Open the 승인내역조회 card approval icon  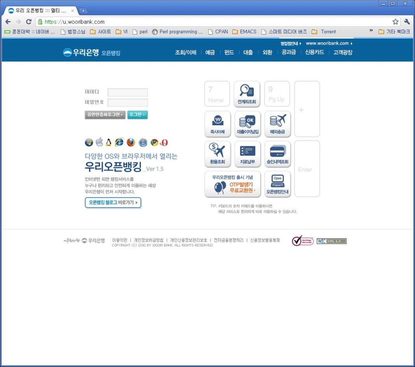(277, 154)
